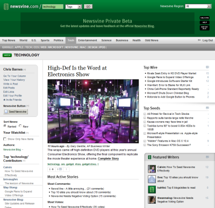215x208 pixels.
Task: Click the star icon next to Invite Friends
Action: tap(4, 100)
